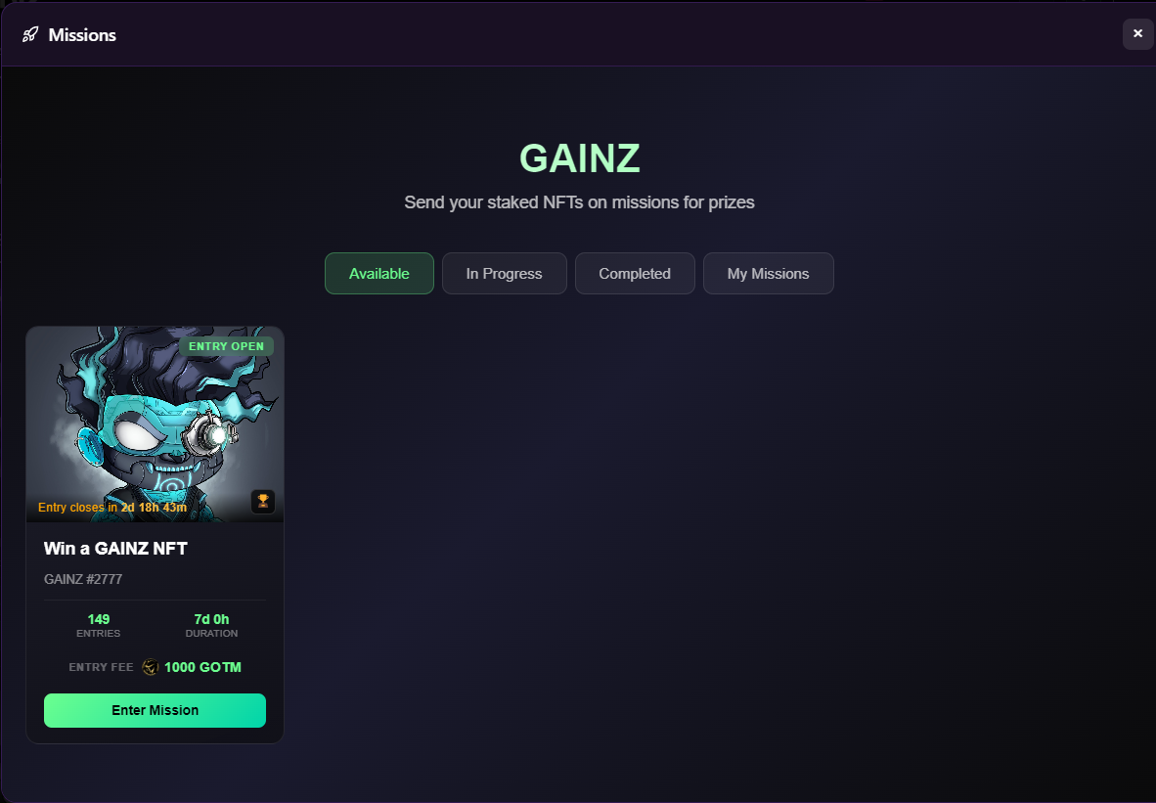
Task: Open the GAINZ NFT artwork thumbnail
Action: point(155,424)
